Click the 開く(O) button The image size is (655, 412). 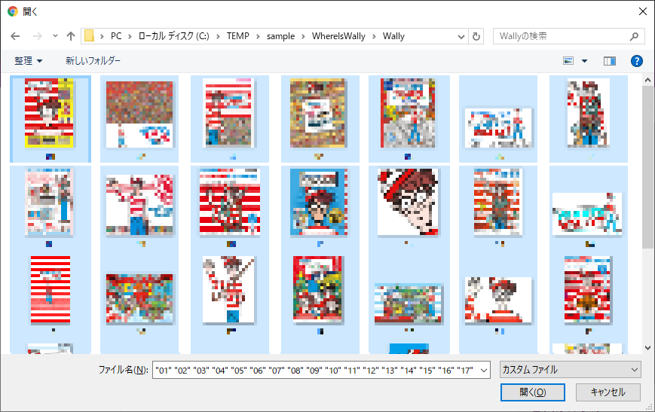(x=533, y=392)
